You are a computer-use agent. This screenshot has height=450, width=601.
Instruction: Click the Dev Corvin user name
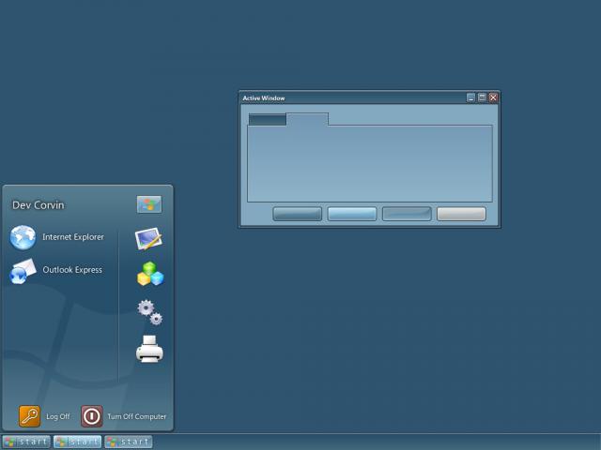(x=39, y=205)
